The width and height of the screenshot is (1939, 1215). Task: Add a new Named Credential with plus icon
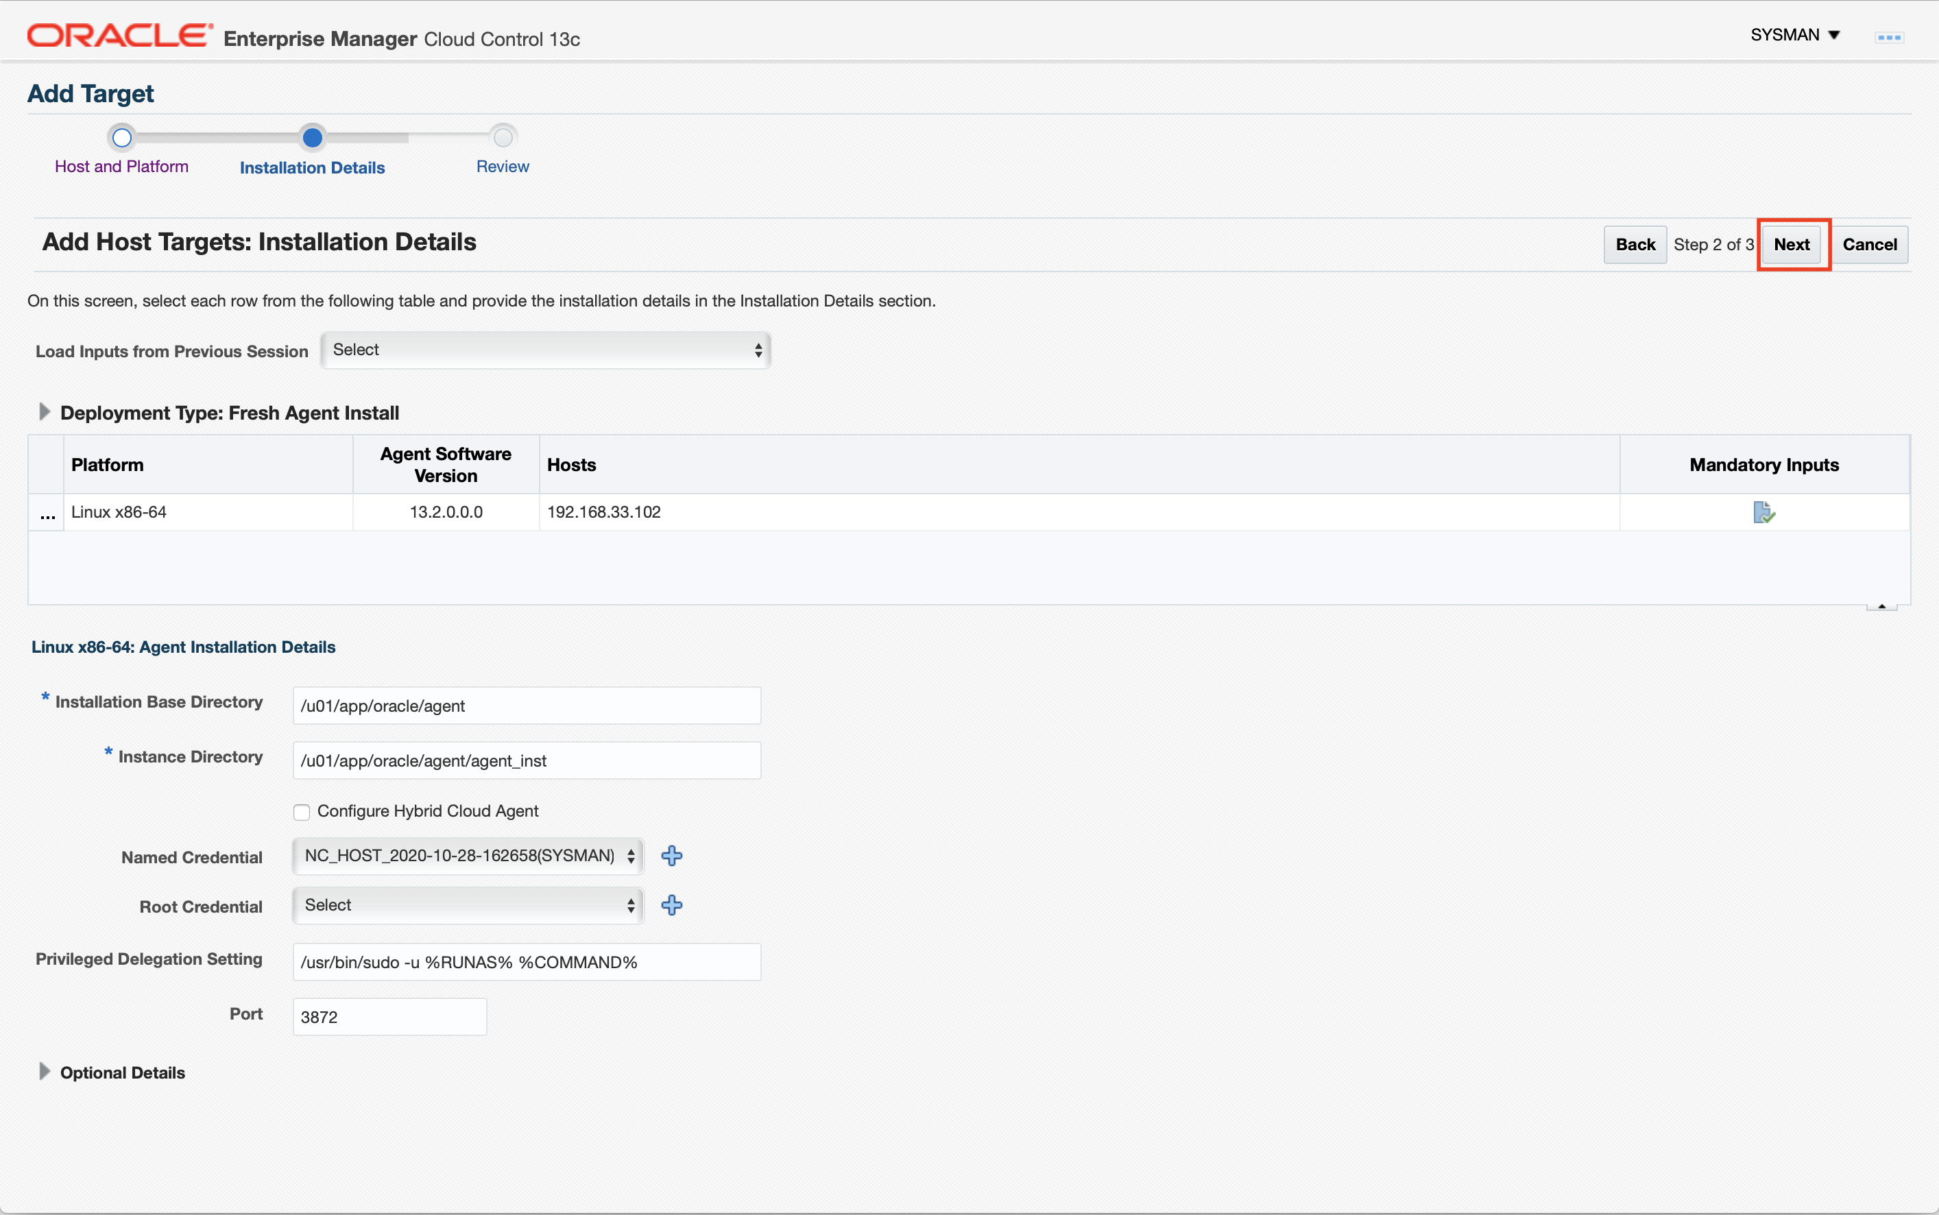pyautogui.click(x=672, y=856)
